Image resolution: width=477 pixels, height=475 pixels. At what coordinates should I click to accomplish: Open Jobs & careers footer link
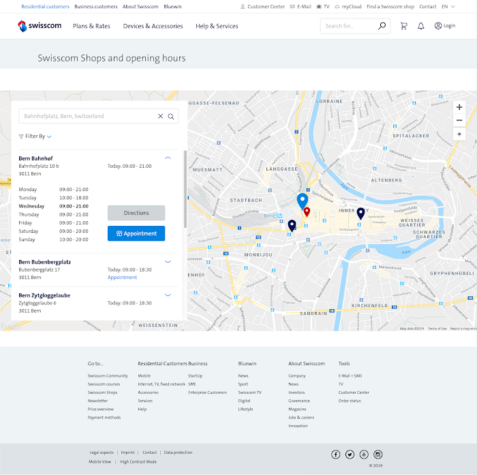[x=301, y=418]
